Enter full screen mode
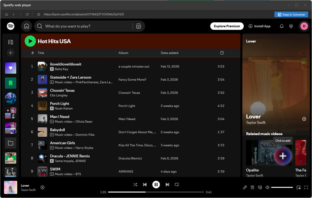This screenshot has height=198, width=312. tap(306, 187)
